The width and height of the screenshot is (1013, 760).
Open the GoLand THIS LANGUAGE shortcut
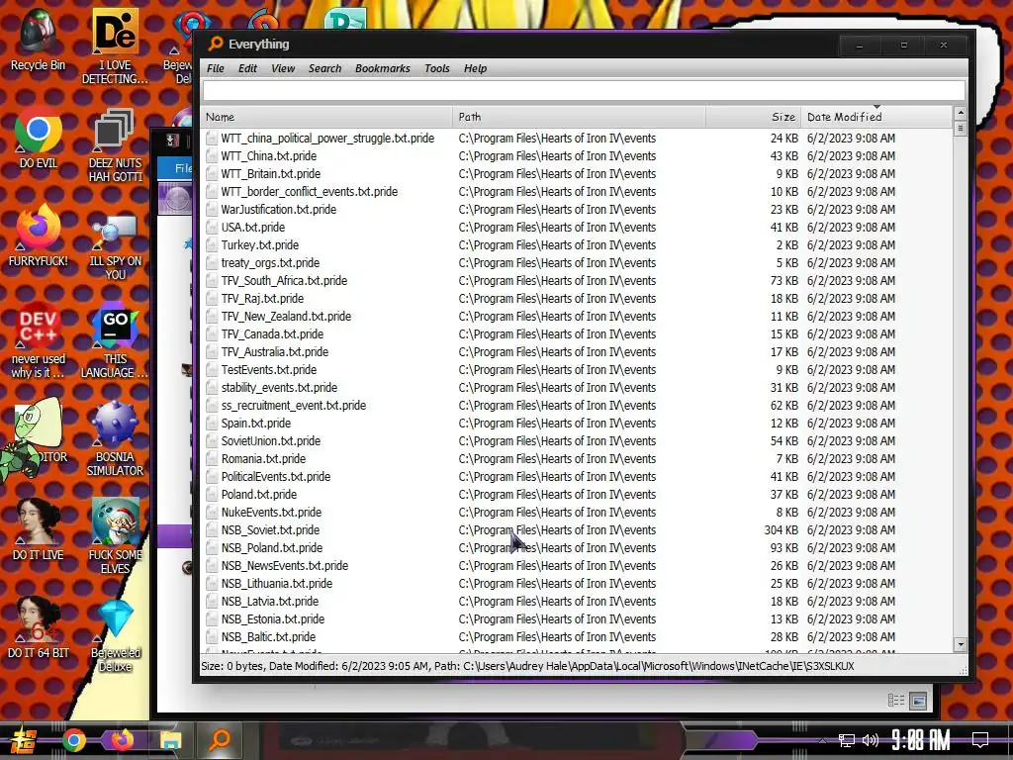point(115,341)
